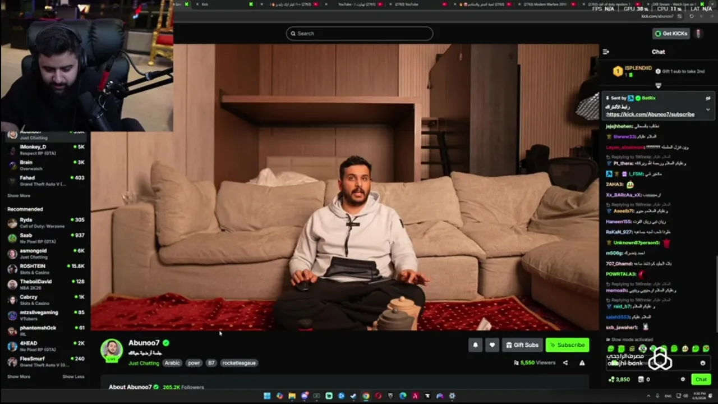Toggle follow with the heart icon
Screen dimensions: 718x404
492,345
